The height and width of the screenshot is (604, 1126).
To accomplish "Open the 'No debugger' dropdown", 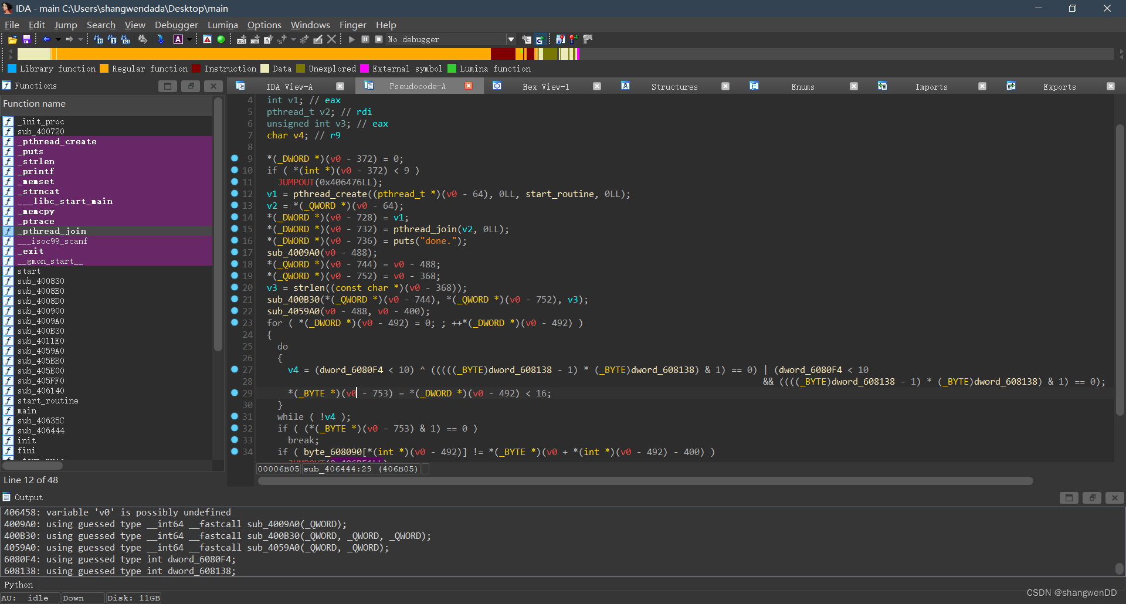I will (511, 39).
